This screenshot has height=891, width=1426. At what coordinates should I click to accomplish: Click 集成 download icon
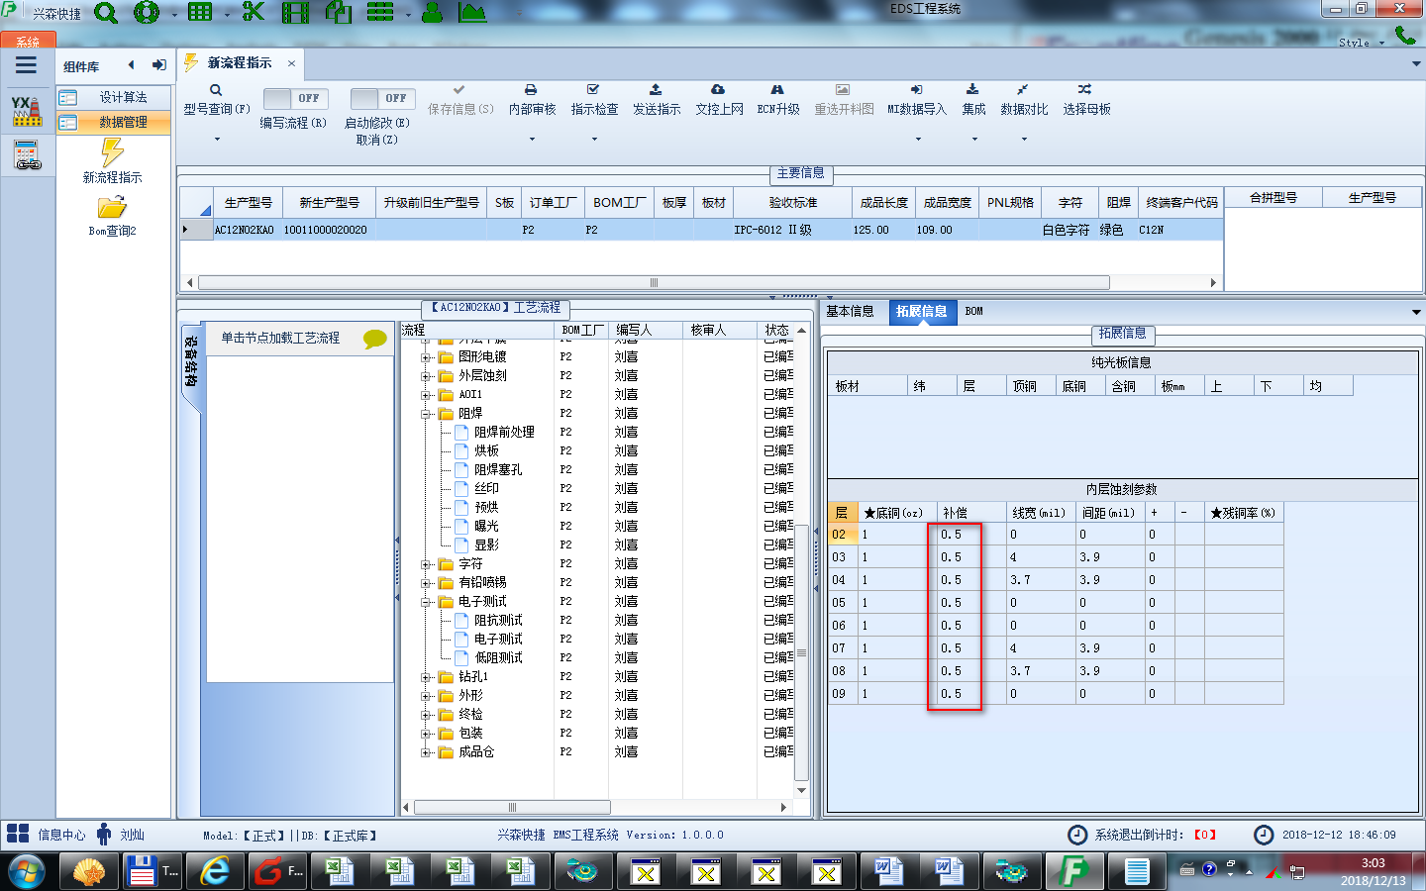(972, 89)
